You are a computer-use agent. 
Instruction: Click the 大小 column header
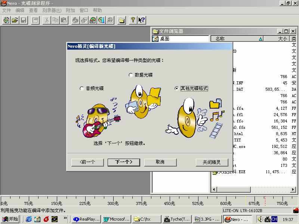click(x=283, y=39)
